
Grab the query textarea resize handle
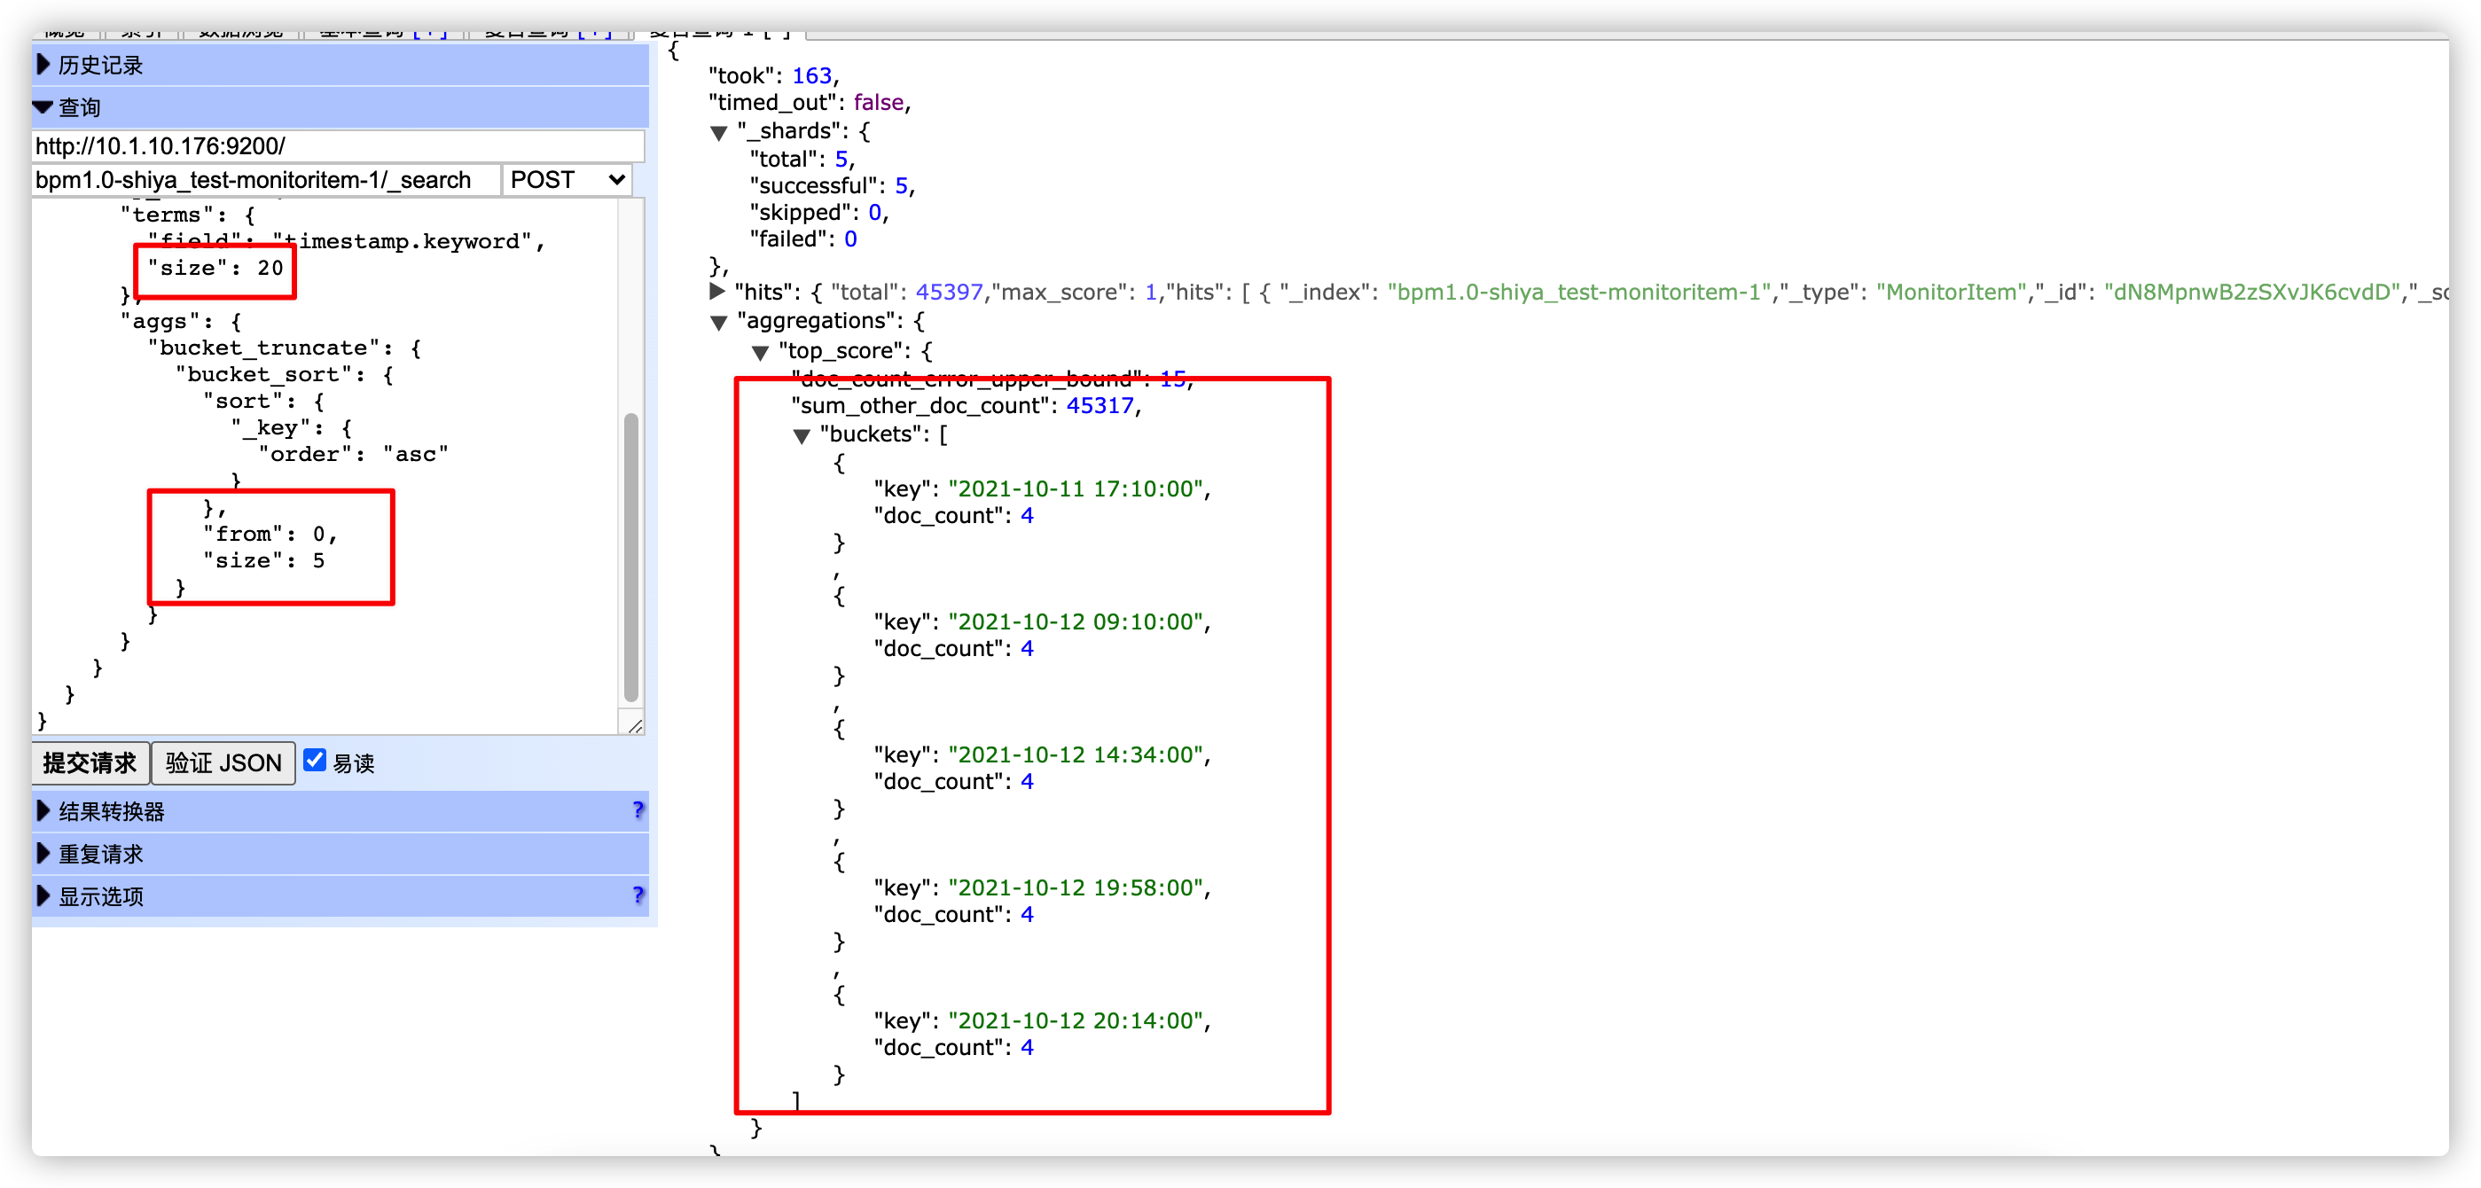[635, 726]
